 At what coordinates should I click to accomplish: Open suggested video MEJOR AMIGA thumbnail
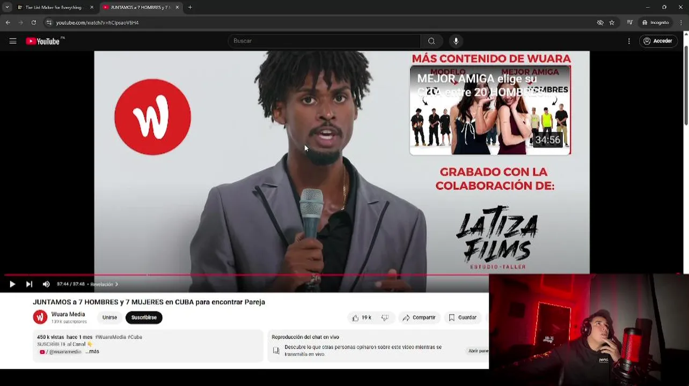click(x=490, y=110)
